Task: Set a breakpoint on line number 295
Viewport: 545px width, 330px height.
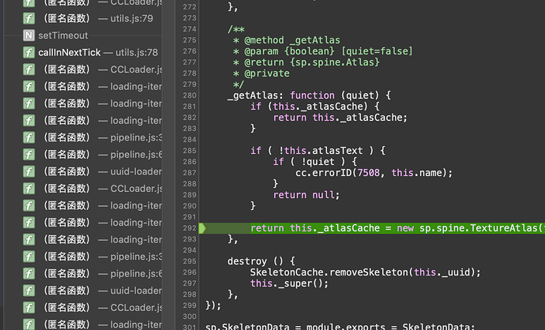Action: 190,261
